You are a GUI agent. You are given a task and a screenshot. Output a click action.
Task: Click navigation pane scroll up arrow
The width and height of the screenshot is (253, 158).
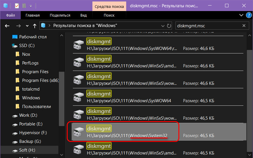coord(62,36)
